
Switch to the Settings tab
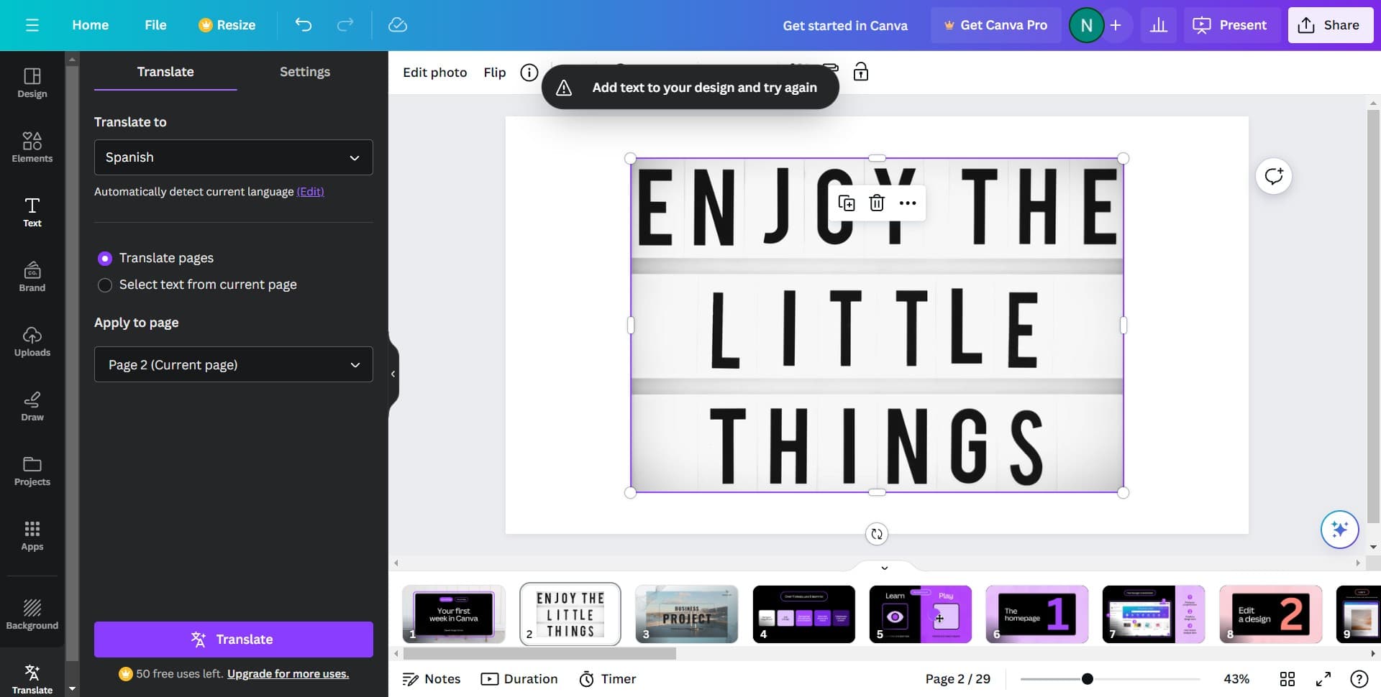pos(304,72)
